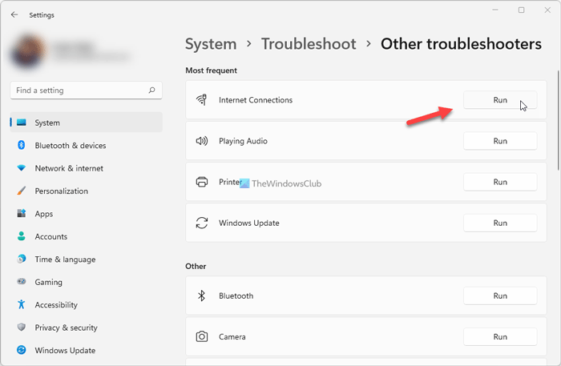
Task: Select Windows Update in the sidebar
Action: click(65, 350)
